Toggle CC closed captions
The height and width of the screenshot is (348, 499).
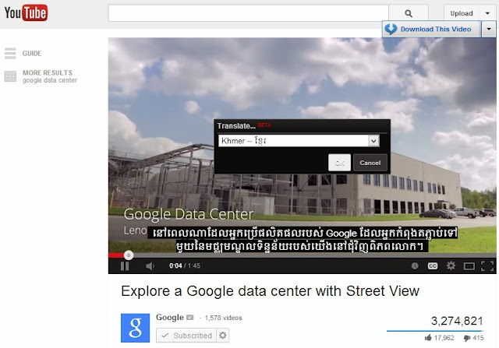click(x=433, y=265)
